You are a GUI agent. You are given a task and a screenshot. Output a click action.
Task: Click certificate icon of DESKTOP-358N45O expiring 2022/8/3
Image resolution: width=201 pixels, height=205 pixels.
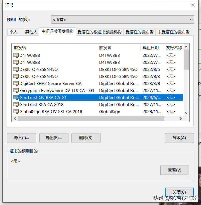point(16,77)
